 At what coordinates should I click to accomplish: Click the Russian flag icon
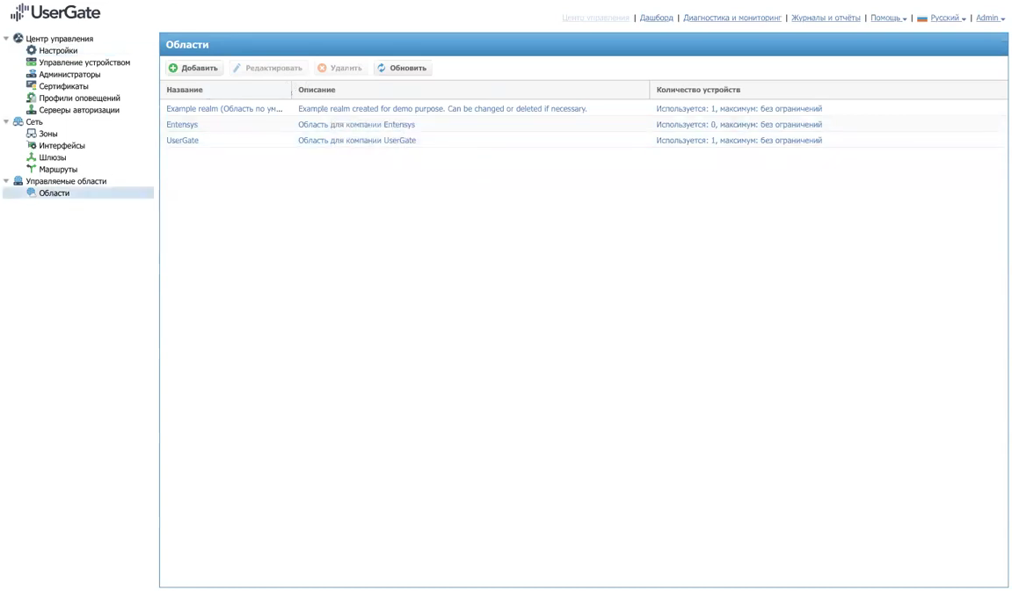pos(922,18)
